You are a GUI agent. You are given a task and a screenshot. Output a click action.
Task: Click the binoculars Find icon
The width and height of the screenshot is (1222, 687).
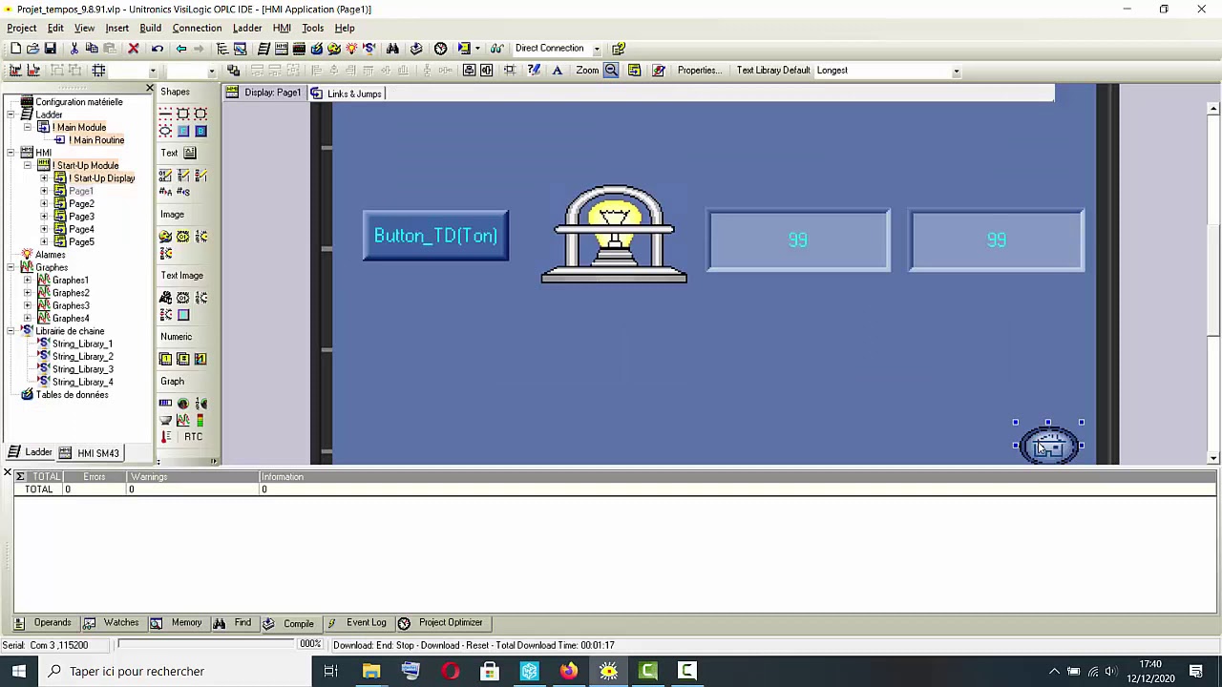(x=392, y=48)
